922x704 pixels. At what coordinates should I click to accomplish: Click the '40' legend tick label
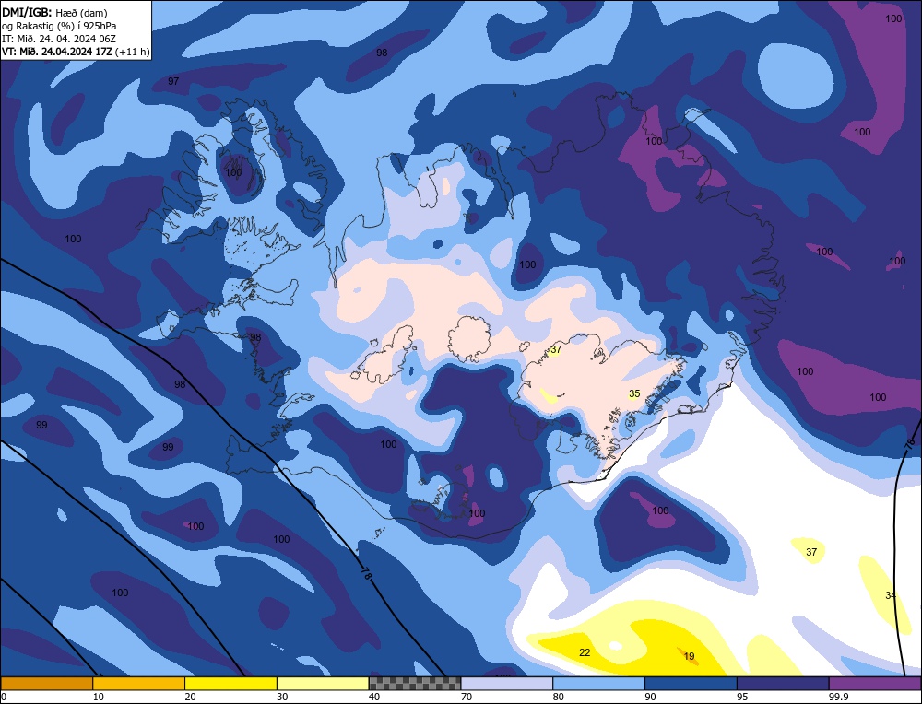pos(374,697)
